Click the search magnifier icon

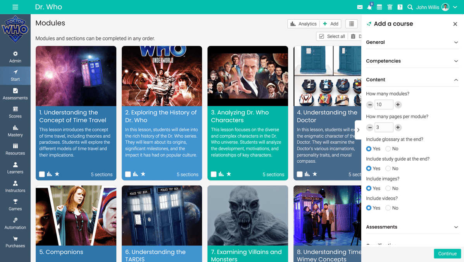pyautogui.click(x=410, y=7)
